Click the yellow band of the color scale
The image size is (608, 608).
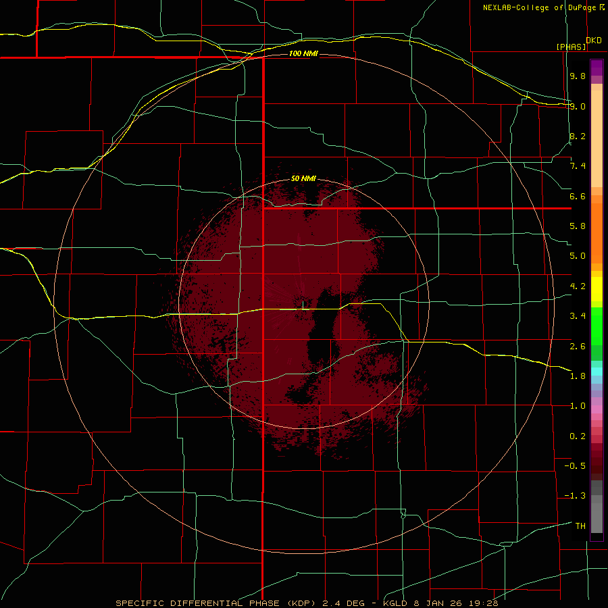tap(597, 289)
